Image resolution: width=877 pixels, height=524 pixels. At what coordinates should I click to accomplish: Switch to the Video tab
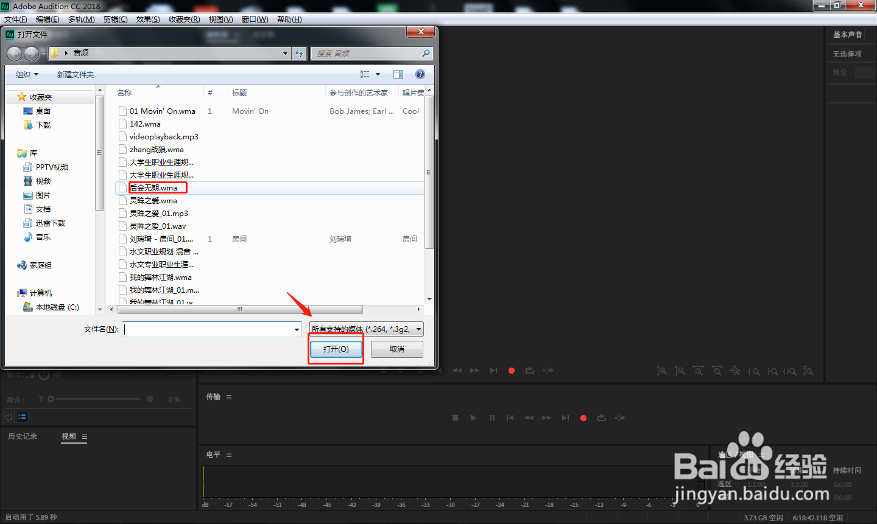(x=69, y=436)
